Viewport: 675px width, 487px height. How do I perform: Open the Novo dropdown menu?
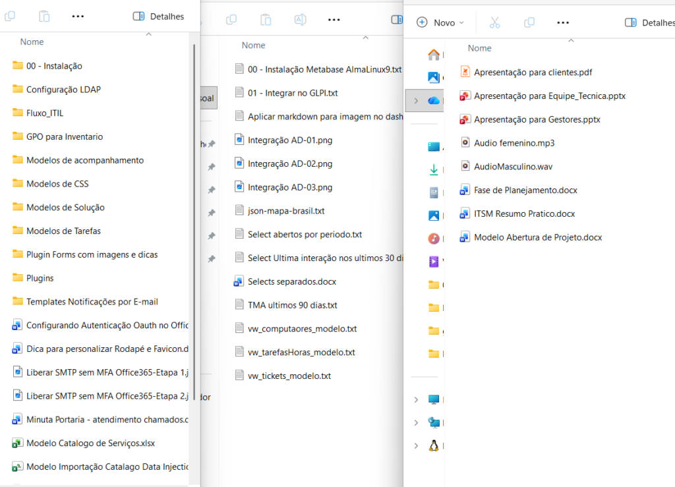440,22
